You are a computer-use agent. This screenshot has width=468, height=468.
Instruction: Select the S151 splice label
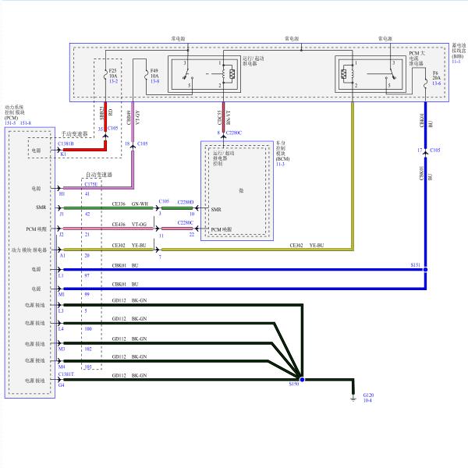coord(415,264)
